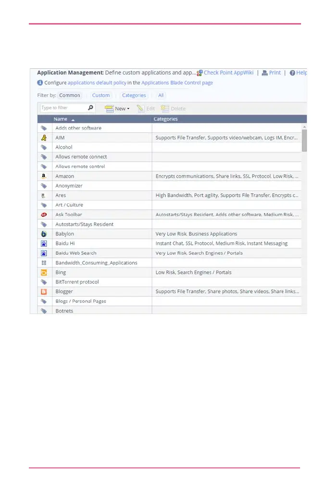Click the tag icon beside Botnets

(x=44, y=311)
